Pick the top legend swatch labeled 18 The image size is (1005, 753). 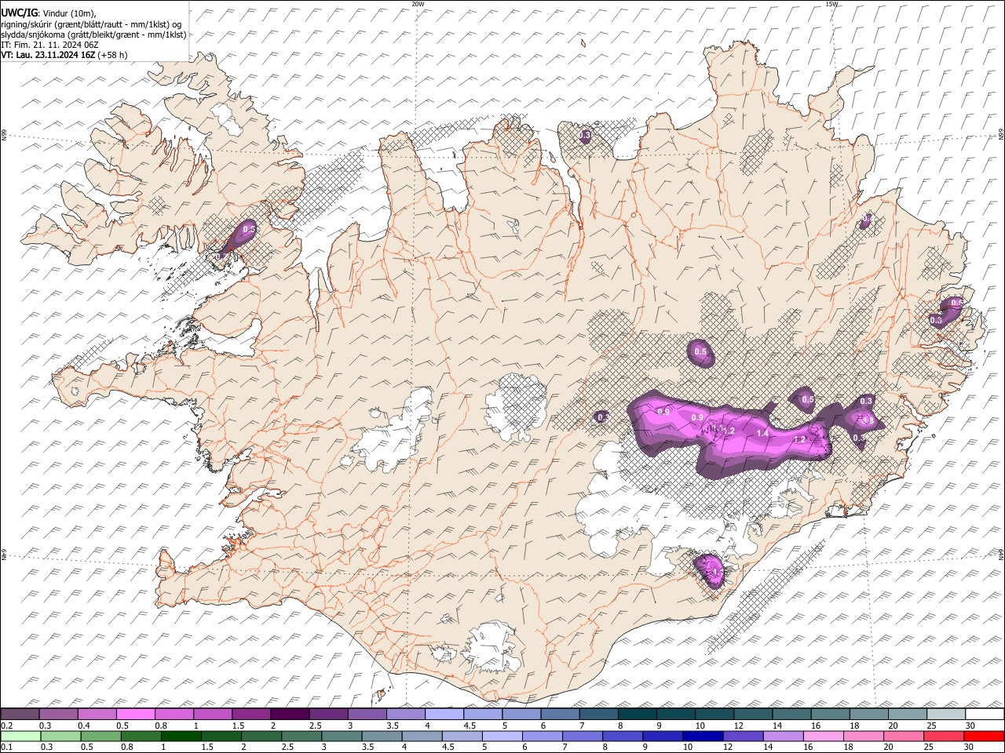pos(868,714)
